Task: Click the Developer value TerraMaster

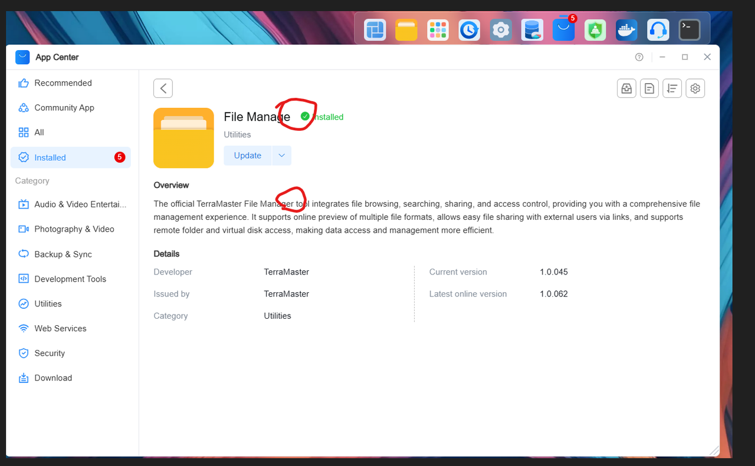Action: point(287,272)
